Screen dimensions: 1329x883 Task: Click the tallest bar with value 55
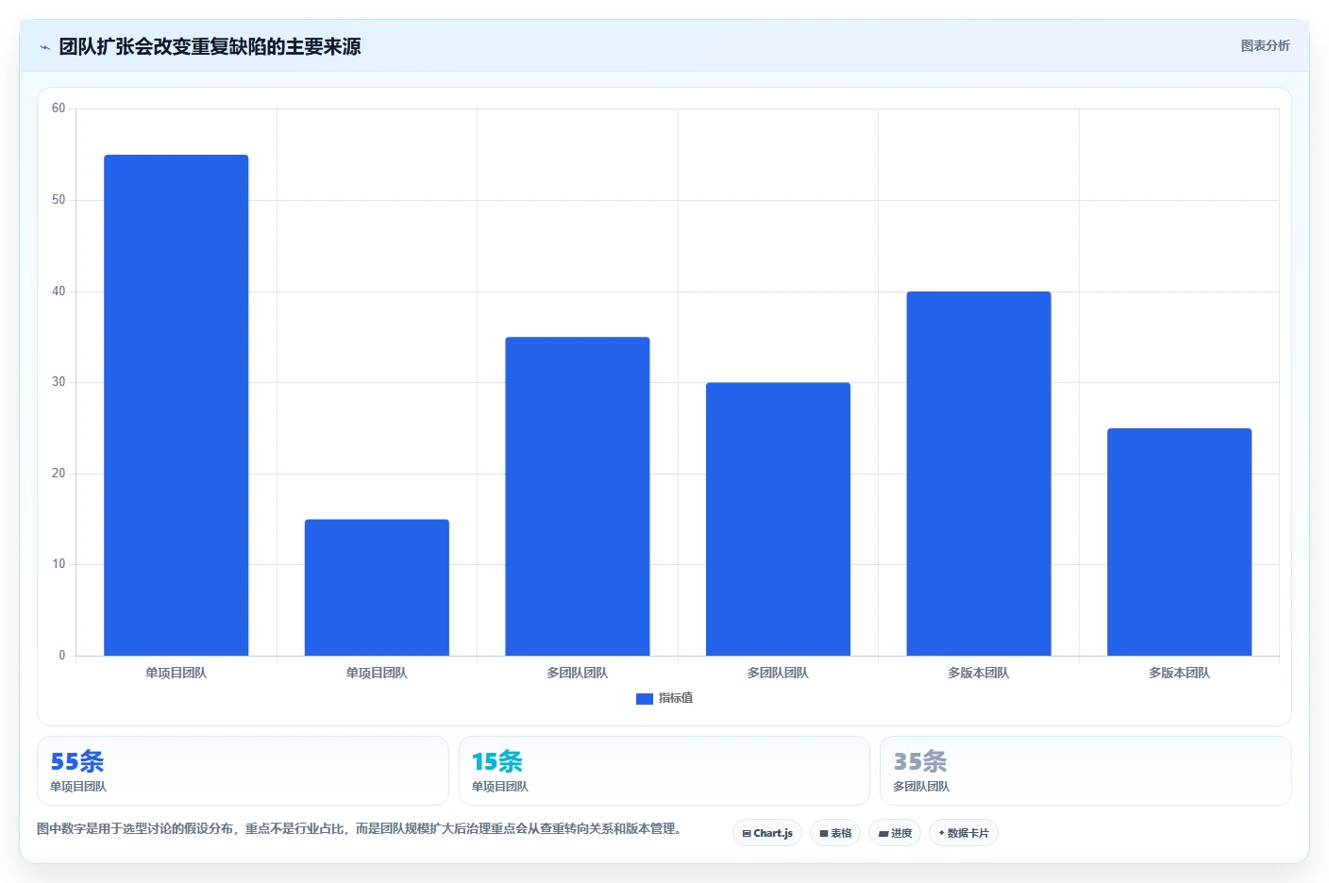click(x=177, y=405)
